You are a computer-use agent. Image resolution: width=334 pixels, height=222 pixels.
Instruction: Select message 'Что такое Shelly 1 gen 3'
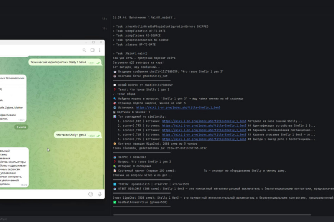click(x=78, y=135)
